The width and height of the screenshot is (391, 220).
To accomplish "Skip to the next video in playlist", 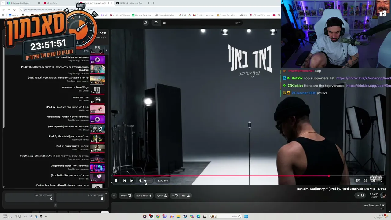I will pyautogui.click(x=132, y=181).
